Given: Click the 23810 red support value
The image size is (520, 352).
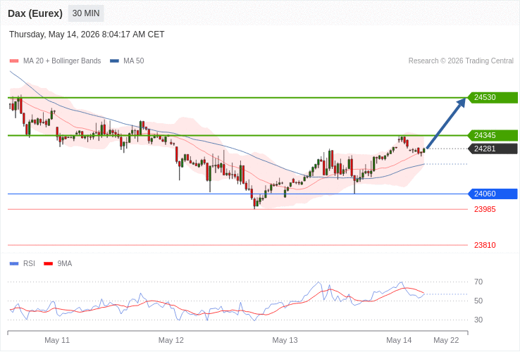Looking at the screenshot, I should (x=485, y=245).
